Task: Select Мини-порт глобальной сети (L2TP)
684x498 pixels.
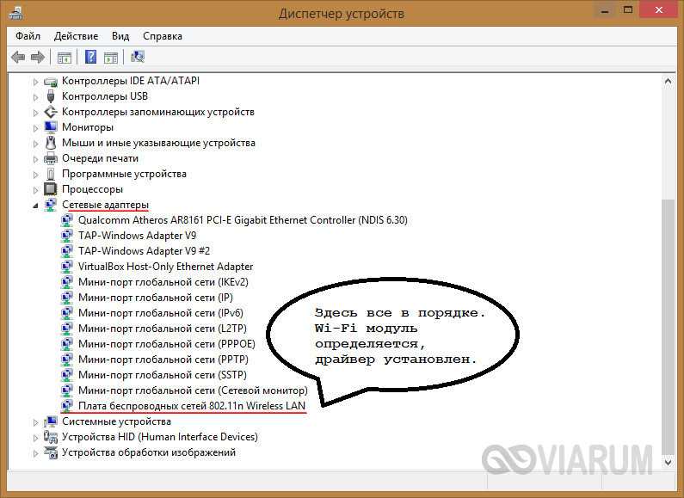Action: [163, 329]
